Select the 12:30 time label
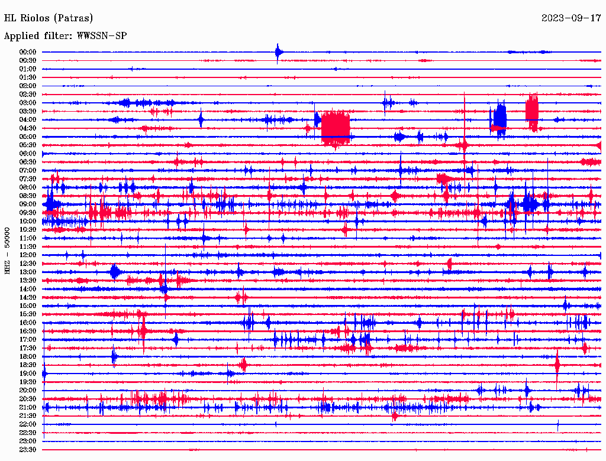Screen dimensions: 606x461 point(28,264)
